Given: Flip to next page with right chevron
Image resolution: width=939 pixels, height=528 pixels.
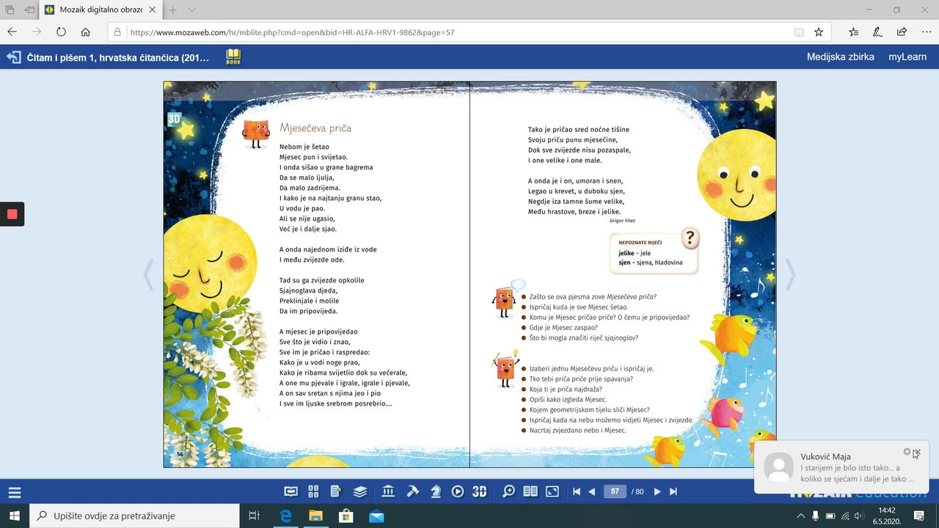Looking at the screenshot, I should [x=790, y=274].
